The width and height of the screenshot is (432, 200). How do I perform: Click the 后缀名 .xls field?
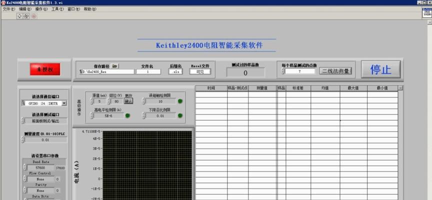pyautogui.click(x=175, y=71)
